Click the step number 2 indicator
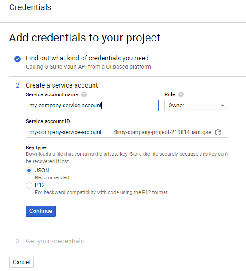This screenshot has height=271, width=246. (18, 85)
